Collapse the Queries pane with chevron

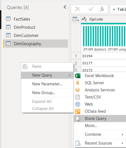[65, 7]
